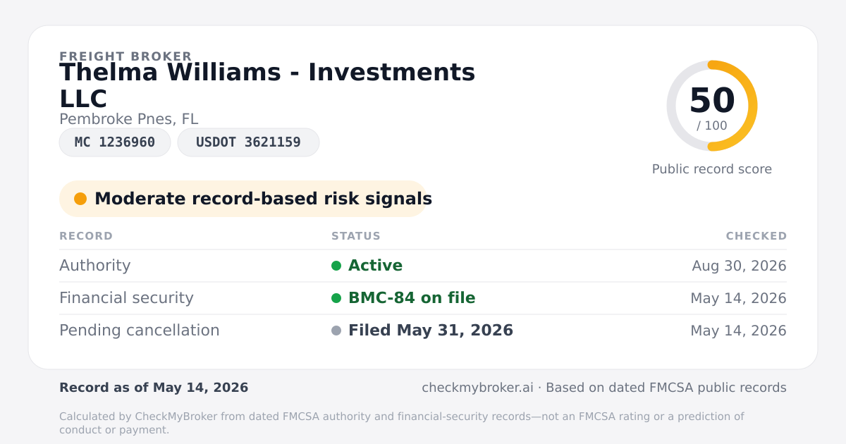Viewport: 846px width, 444px height.
Task: Open the checkmybroker.ai link text
Action: click(x=476, y=388)
